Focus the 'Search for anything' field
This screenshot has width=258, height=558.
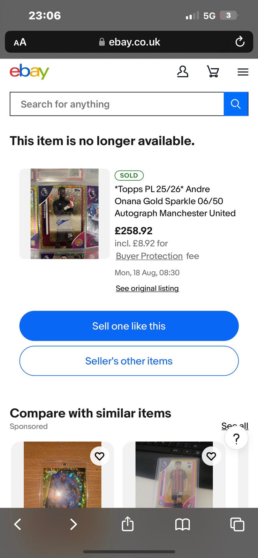coord(117,104)
